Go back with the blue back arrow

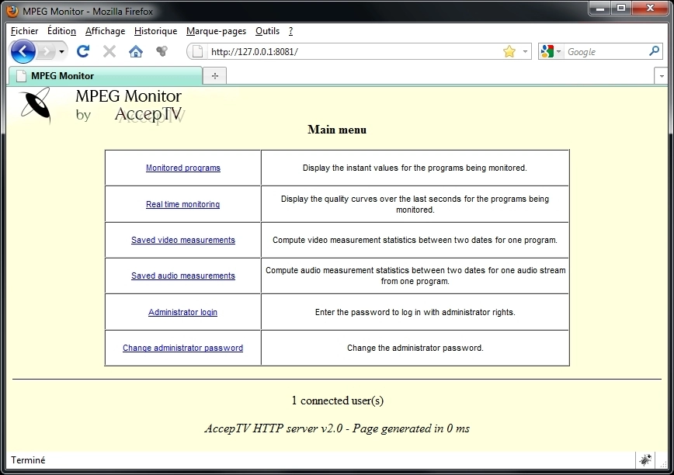pyautogui.click(x=23, y=51)
